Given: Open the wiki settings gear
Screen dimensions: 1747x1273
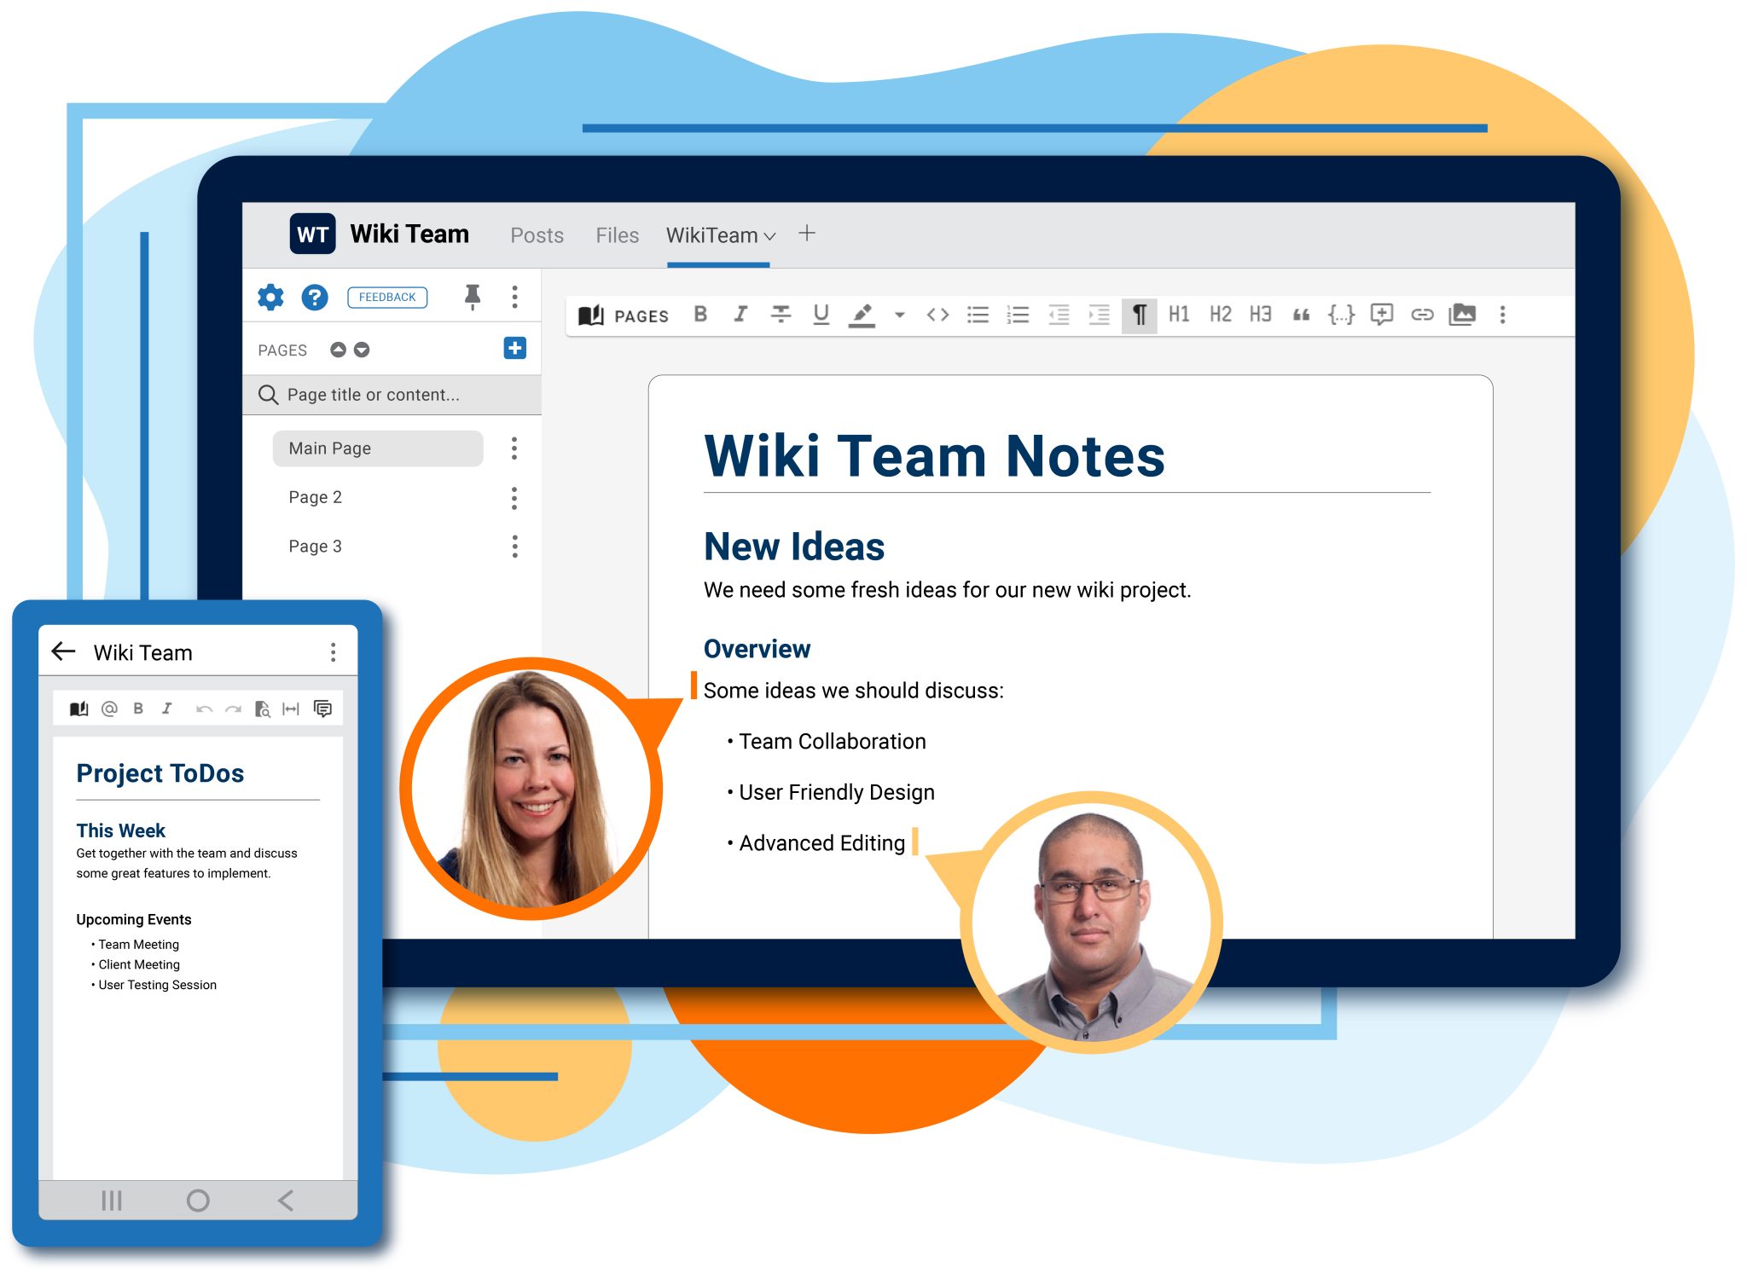Looking at the screenshot, I should (x=270, y=297).
